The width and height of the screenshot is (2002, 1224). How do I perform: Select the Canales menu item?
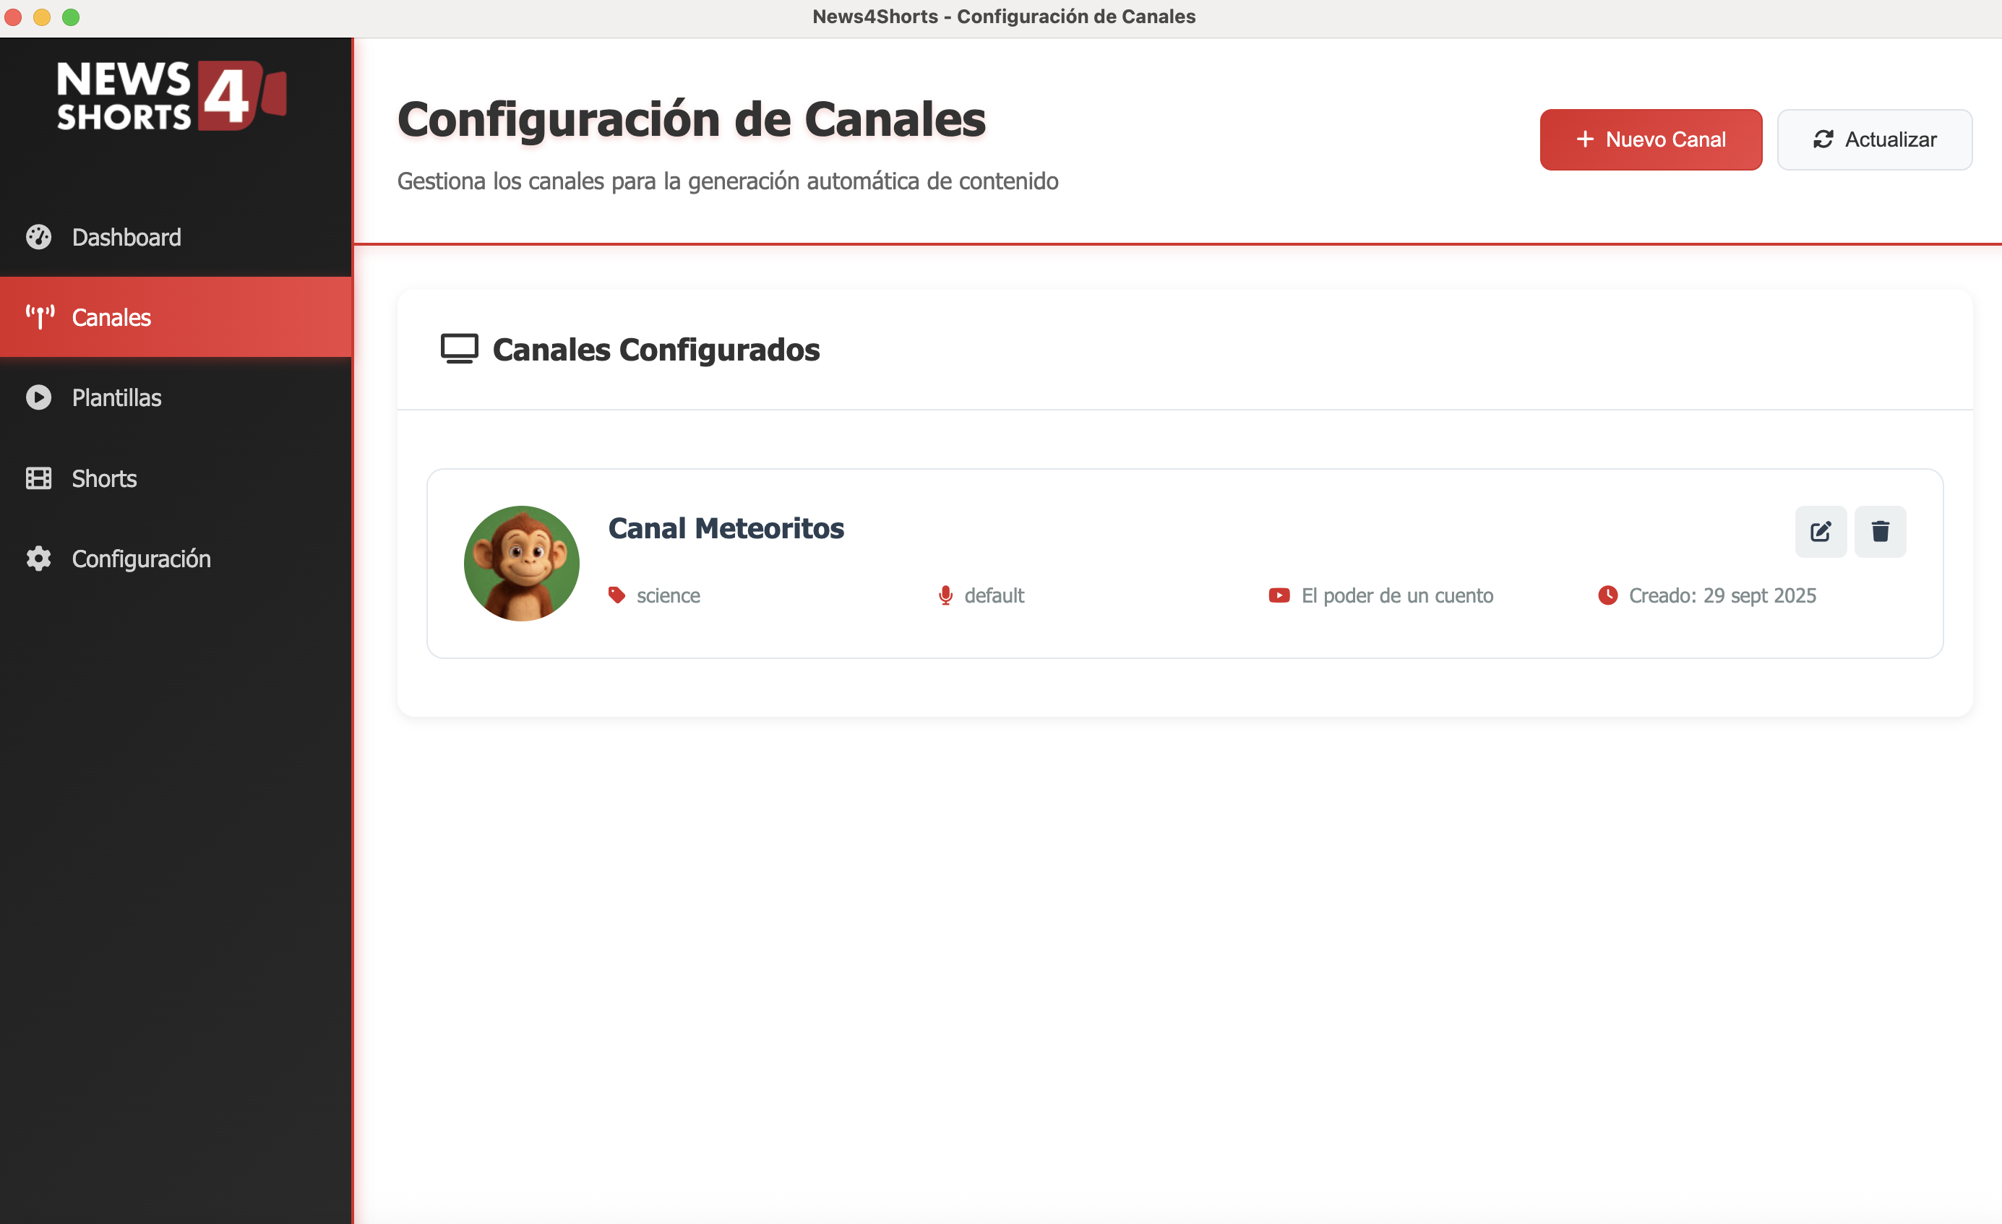pos(176,316)
